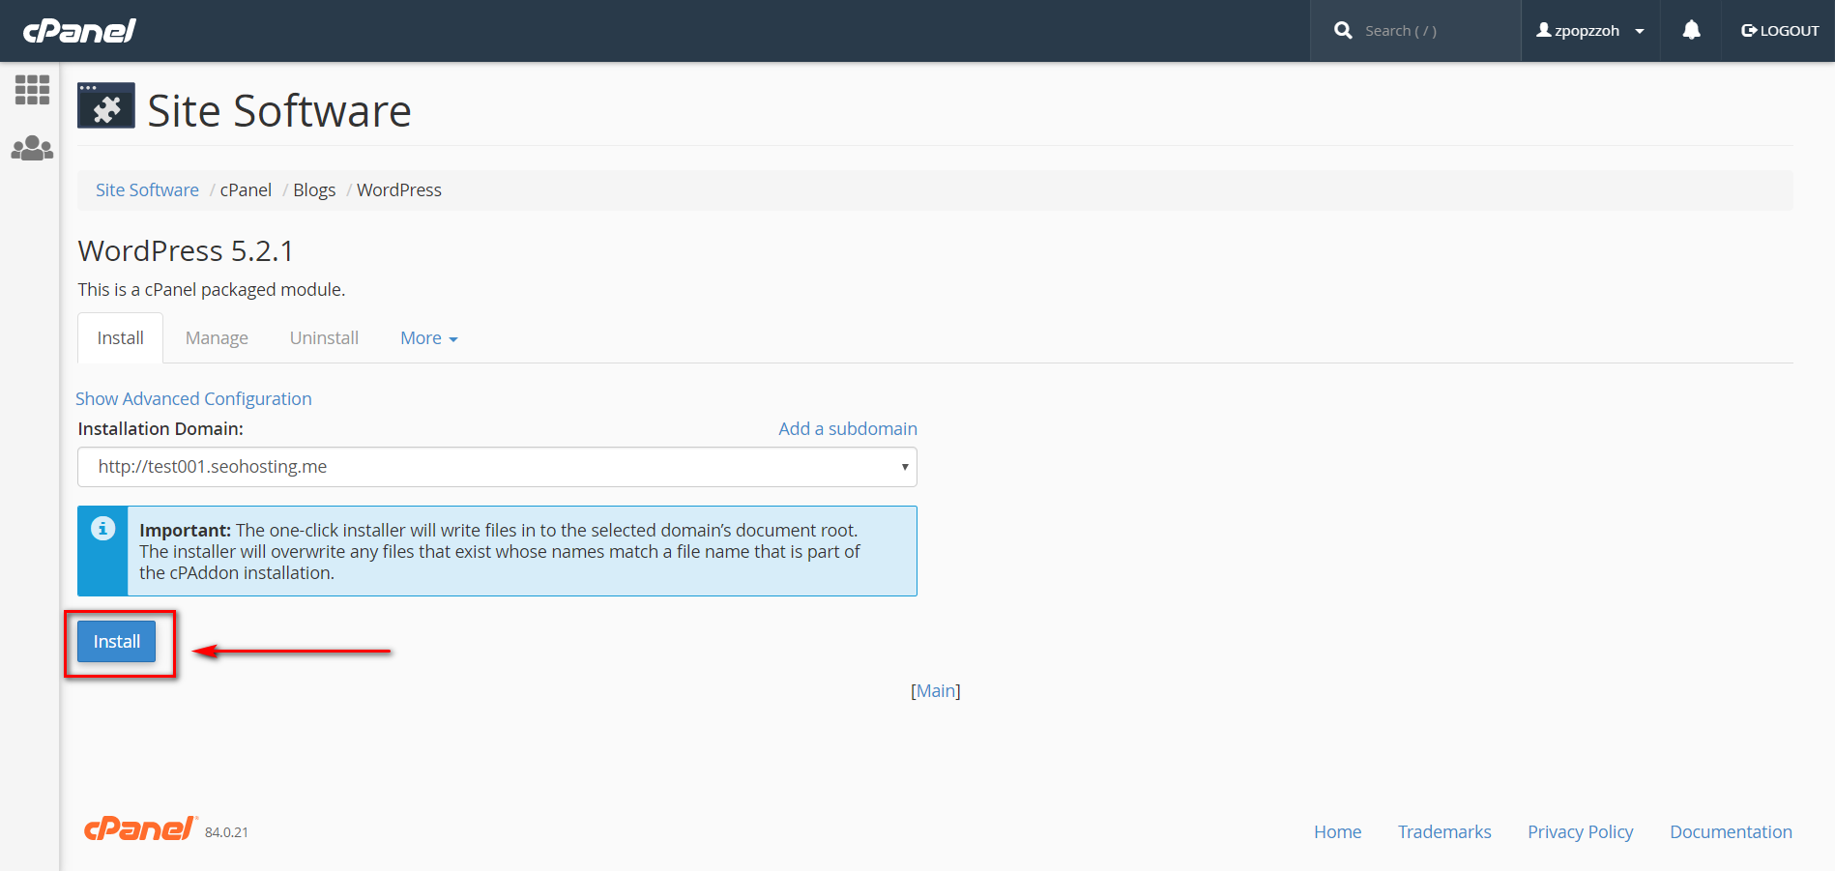Log out using the LOGOUT button

[1780, 31]
